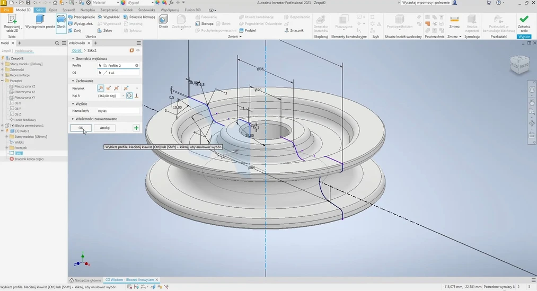Switch to Narzędzia główne document tab
537x291 pixels.
(x=85, y=280)
